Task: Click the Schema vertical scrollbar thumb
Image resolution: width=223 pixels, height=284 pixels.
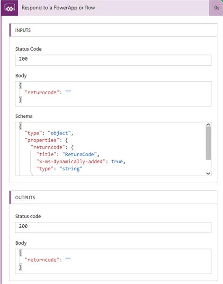Action: click(x=208, y=143)
